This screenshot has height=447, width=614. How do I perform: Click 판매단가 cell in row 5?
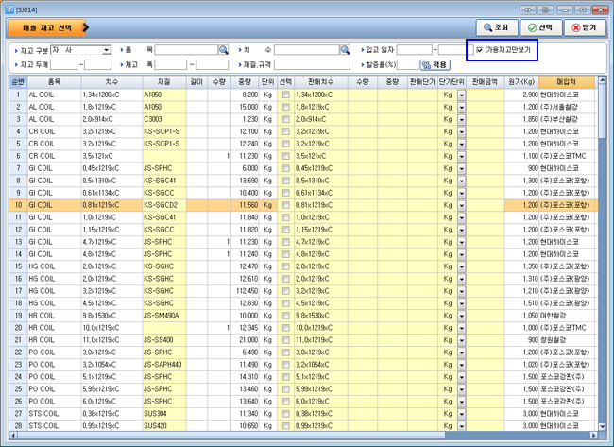pyautogui.click(x=422, y=144)
